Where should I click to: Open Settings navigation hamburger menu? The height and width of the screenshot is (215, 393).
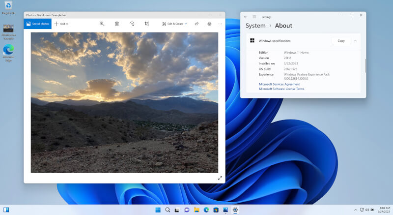[x=254, y=17]
